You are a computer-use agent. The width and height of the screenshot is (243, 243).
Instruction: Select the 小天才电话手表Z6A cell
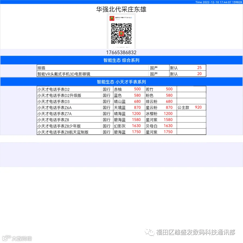69,107
